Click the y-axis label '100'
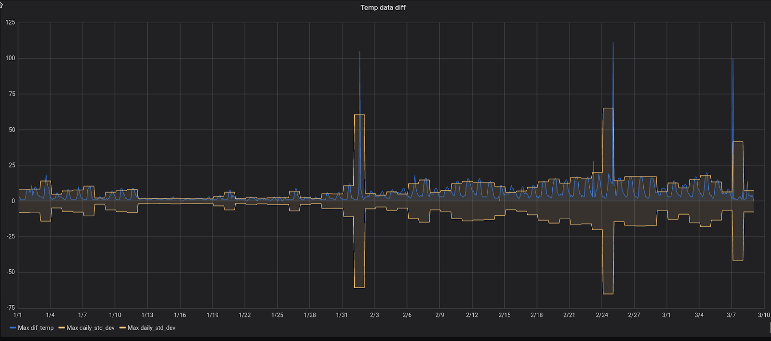Viewport: 771px width, 341px height. tap(10, 58)
